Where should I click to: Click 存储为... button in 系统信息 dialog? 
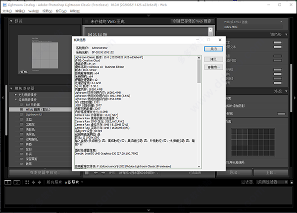[x=213, y=67]
